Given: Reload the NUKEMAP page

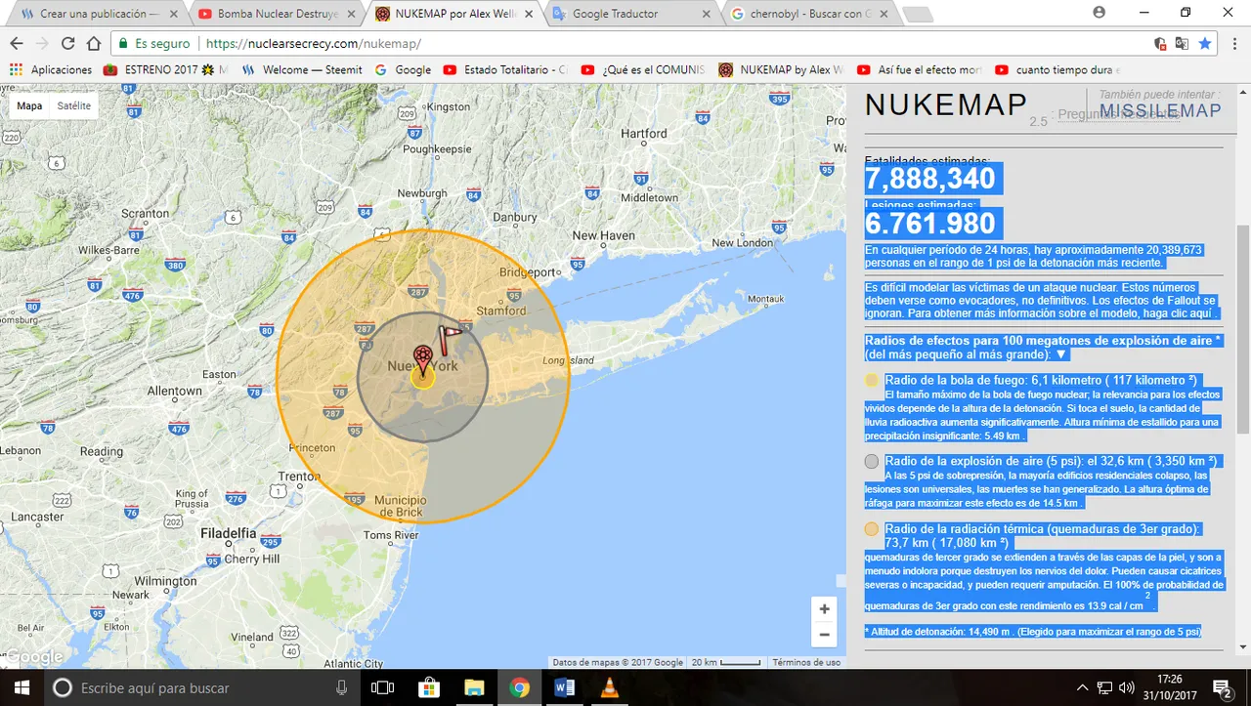Looking at the screenshot, I should (x=67, y=44).
